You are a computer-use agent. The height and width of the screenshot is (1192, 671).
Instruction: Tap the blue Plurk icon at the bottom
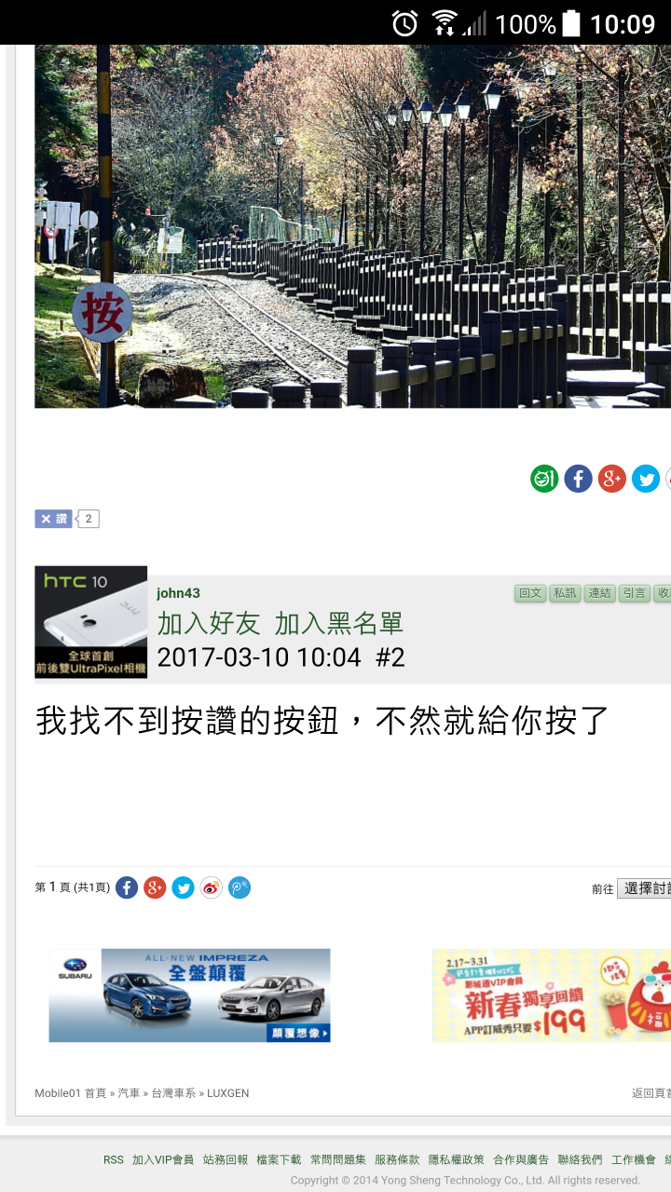click(240, 887)
